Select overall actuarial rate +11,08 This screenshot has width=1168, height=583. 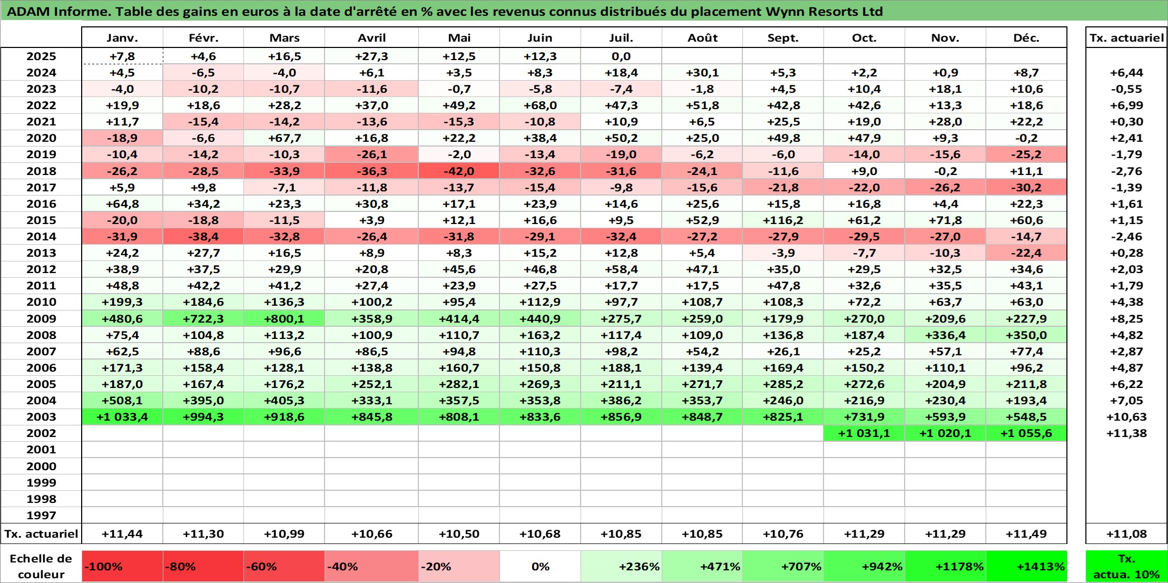tap(1126, 533)
